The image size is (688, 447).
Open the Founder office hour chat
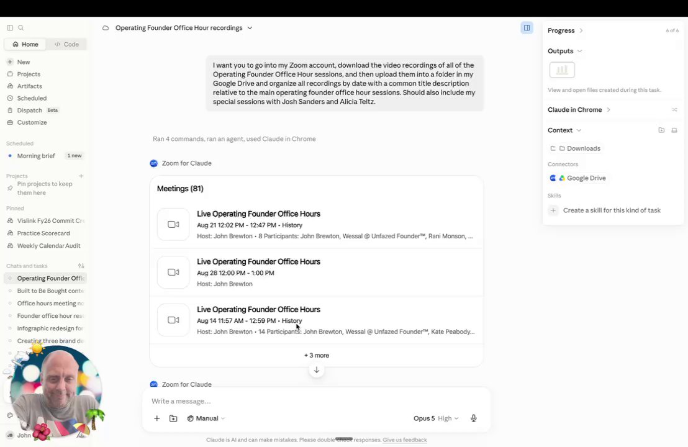(45, 316)
